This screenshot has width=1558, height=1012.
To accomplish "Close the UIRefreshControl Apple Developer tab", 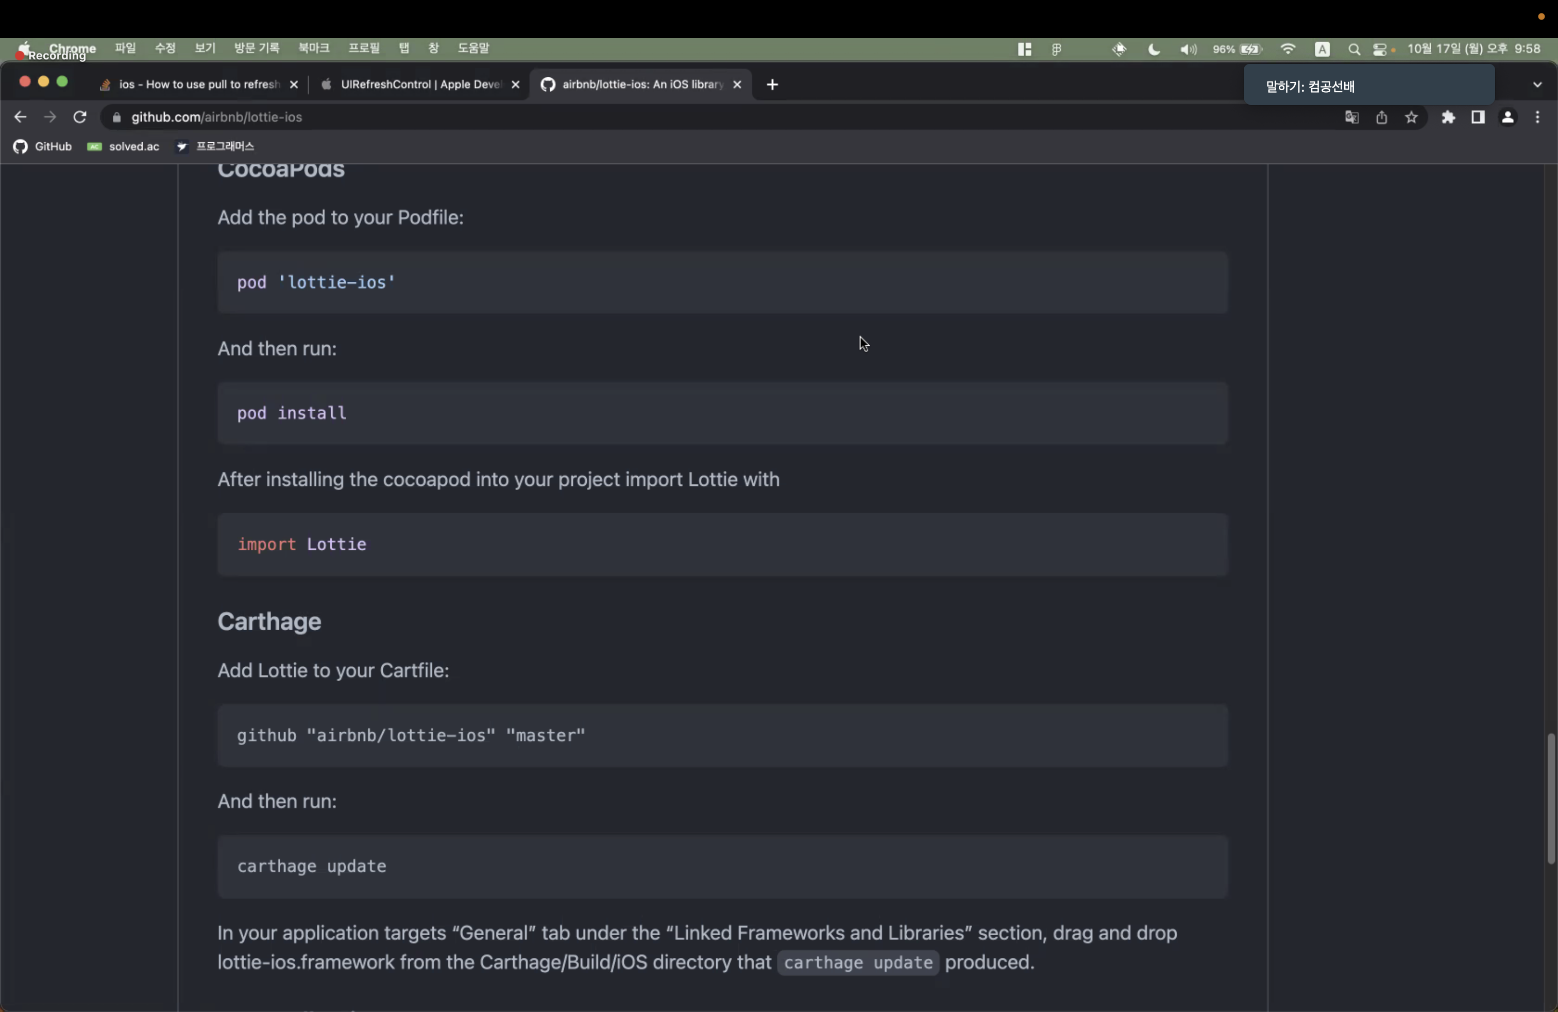I will click(515, 85).
